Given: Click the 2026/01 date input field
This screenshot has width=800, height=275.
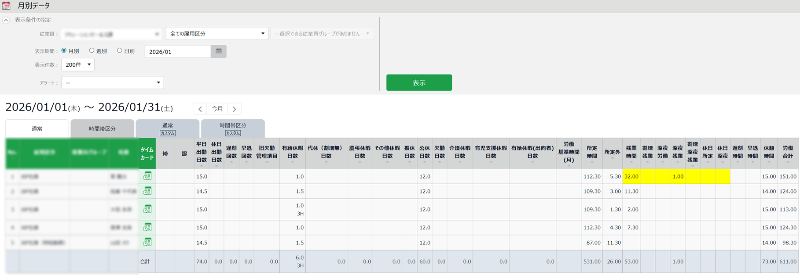Looking at the screenshot, I should (178, 52).
